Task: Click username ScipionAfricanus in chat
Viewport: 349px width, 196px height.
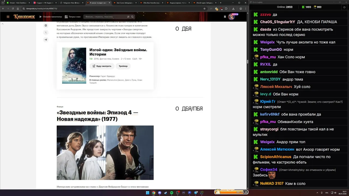Action: pyautogui.click(x=276, y=157)
